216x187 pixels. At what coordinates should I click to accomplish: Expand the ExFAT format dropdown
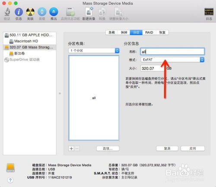172,60
